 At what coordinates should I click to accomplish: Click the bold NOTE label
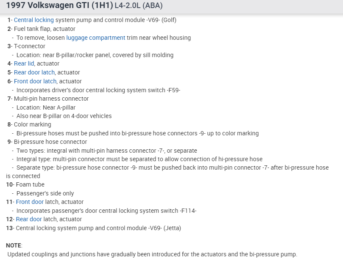tap(14, 245)
